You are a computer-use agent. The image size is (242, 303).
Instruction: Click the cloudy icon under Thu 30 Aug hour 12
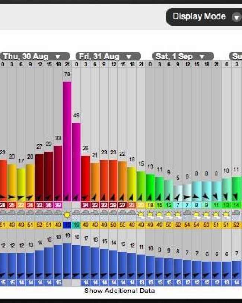[39, 213]
